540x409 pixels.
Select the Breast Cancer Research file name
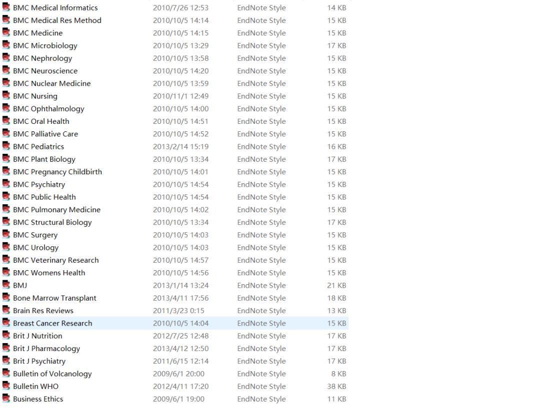click(52, 323)
